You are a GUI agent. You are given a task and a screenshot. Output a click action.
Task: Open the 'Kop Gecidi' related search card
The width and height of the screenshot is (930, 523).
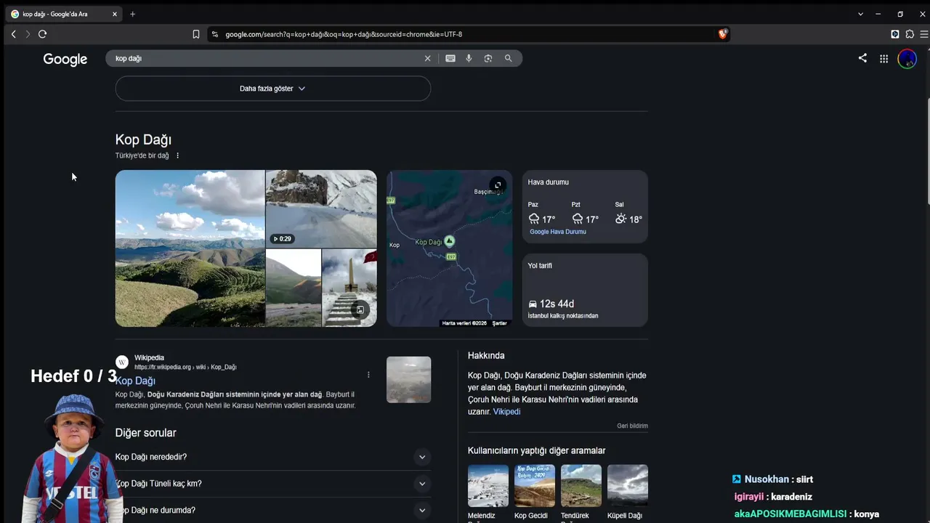535,492
